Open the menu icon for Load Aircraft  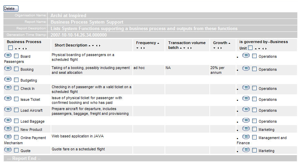pos(8,110)
